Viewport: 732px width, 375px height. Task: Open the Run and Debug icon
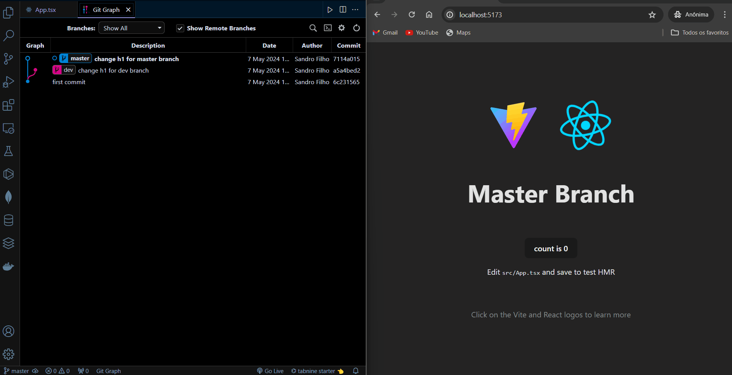[8, 82]
